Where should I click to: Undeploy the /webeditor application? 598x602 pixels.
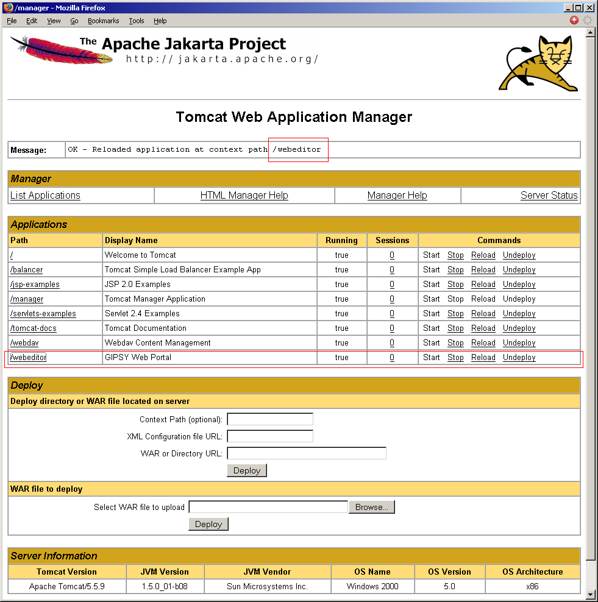519,357
